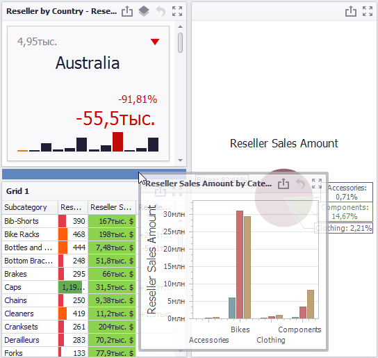
Task: Maximize Reseller Sales Amount by Category panel
Action: [317, 184]
